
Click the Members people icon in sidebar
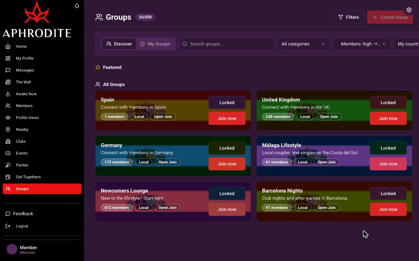point(8,106)
